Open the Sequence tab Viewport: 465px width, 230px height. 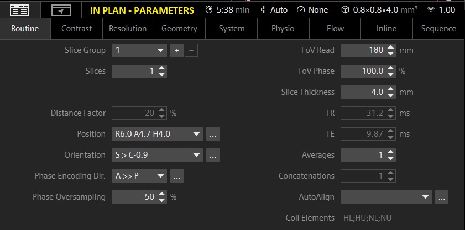[x=438, y=29]
